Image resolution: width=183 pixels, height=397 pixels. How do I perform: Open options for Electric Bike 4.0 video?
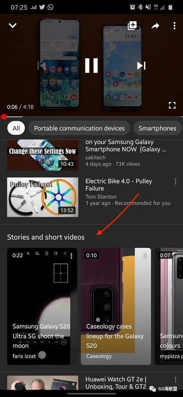click(175, 181)
